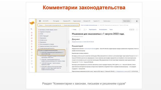
Task: Open ст. 3 Федерального закона link
Action: 121,71
